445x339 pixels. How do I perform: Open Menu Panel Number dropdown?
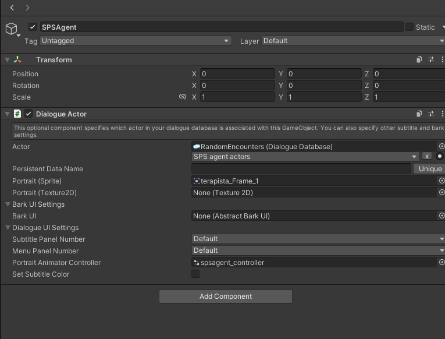click(318, 250)
